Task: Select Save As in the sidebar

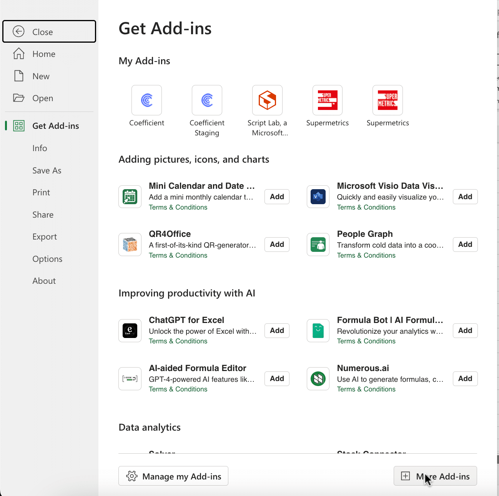Action: [47, 171]
